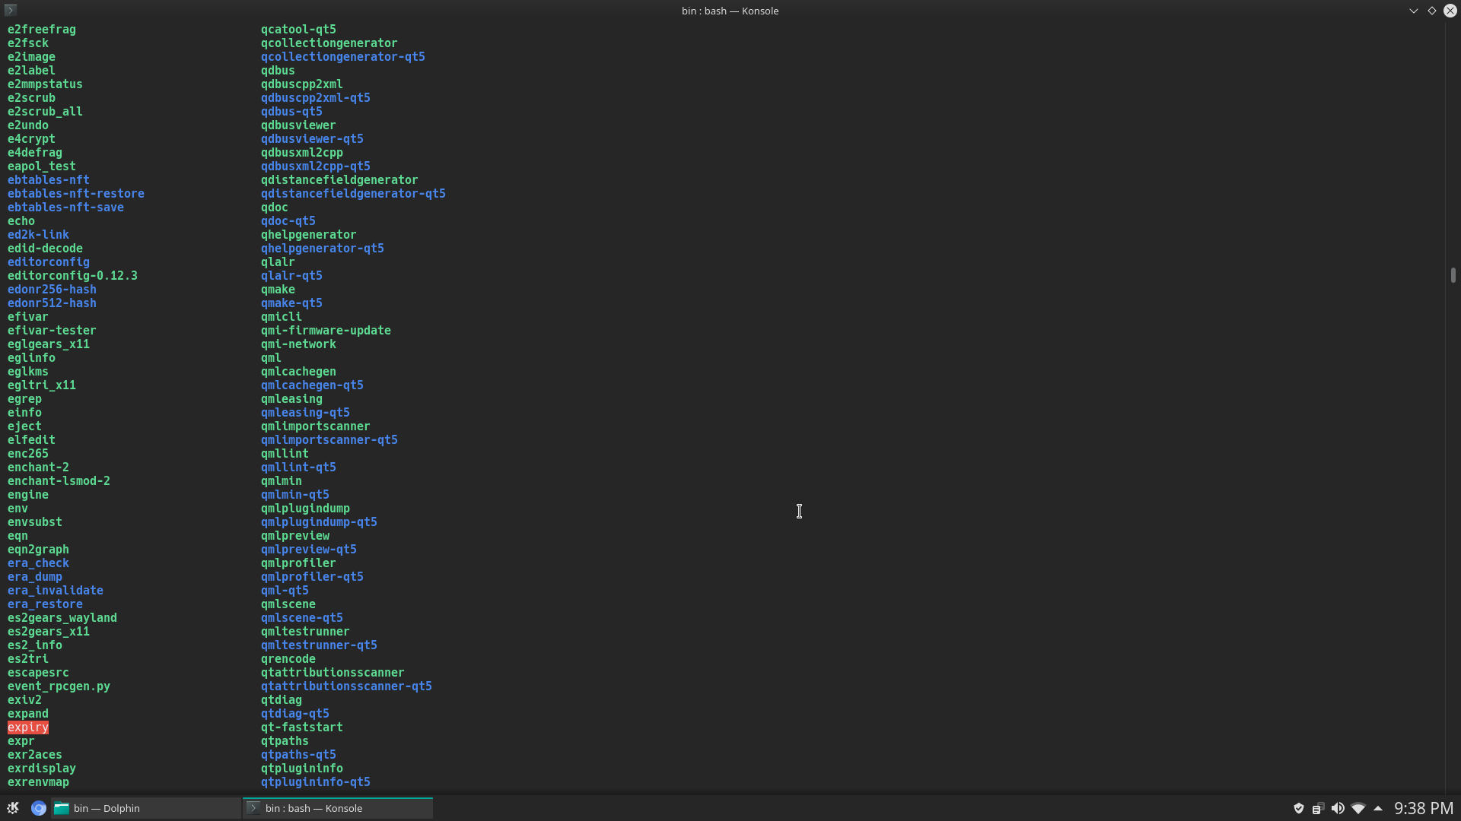Click the escapesrc entry
Image resolution: width=1461 pixels, height=821 pixels.
(x=38, y=673)
